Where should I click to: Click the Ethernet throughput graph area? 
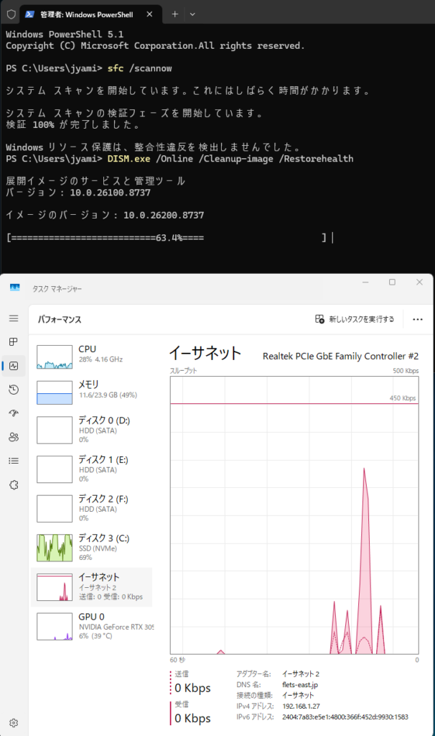[x=294, y=515]
